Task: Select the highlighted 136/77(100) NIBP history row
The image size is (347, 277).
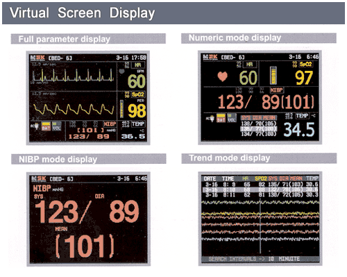Action: 259,128
